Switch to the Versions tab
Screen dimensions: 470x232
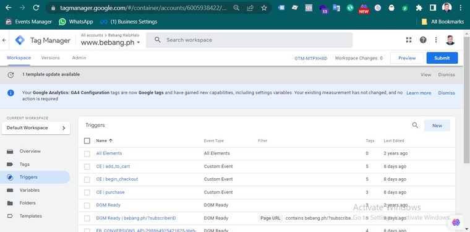(50, 58)
